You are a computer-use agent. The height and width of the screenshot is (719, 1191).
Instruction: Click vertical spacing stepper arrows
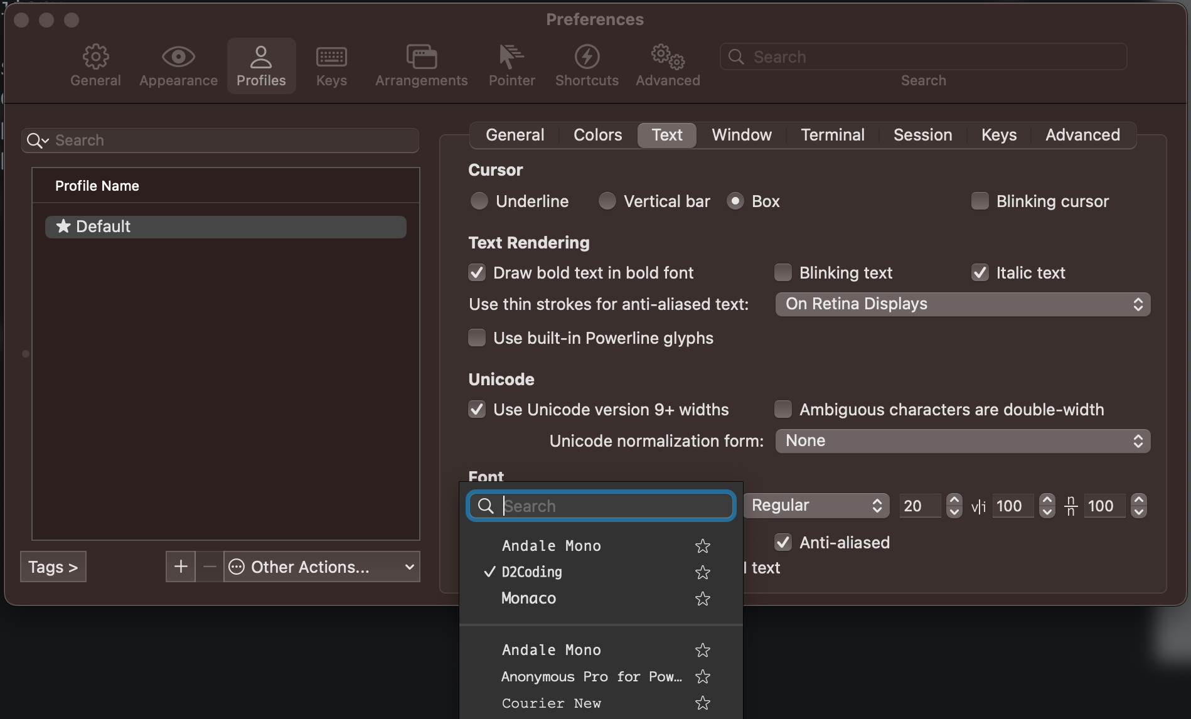click(x=1138, y=506)
